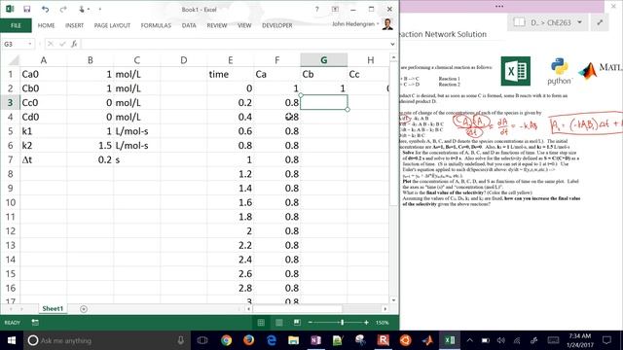This screenshot has width=623, height=350.
Task: Expand OneNote to full page view
Action: (600, 22)
